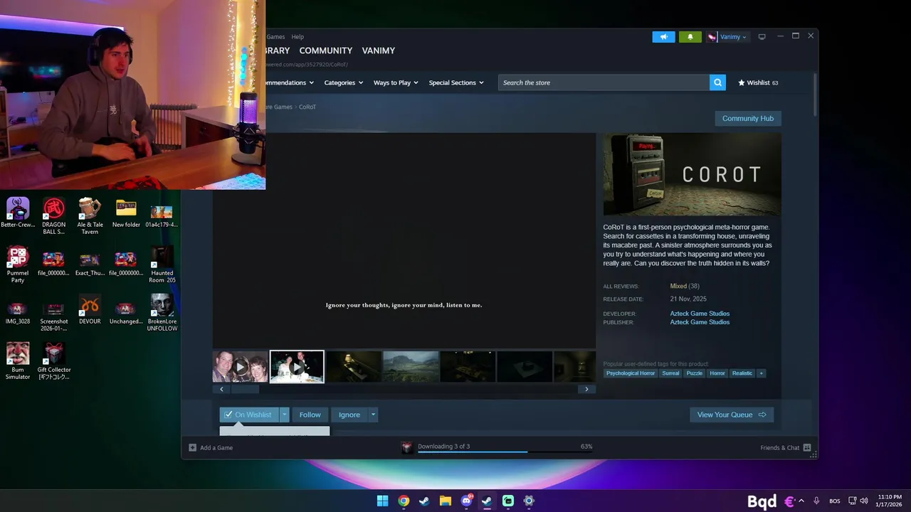
Task: Open the Azteck Game Studios publisher link
Action: pos(700,322)
